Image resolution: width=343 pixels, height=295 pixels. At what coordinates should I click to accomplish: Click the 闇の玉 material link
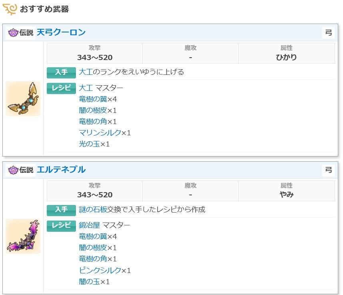pyautogui.click(x=89, y=281)
